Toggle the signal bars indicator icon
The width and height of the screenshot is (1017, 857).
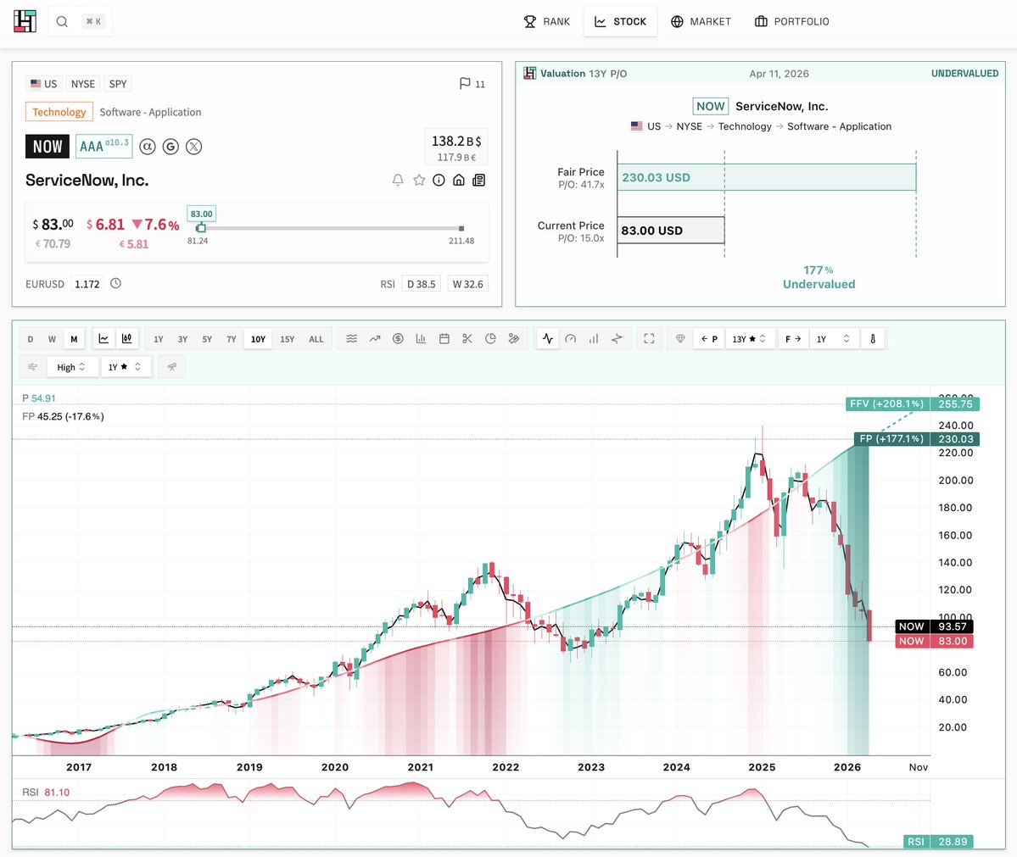point(594,338)
